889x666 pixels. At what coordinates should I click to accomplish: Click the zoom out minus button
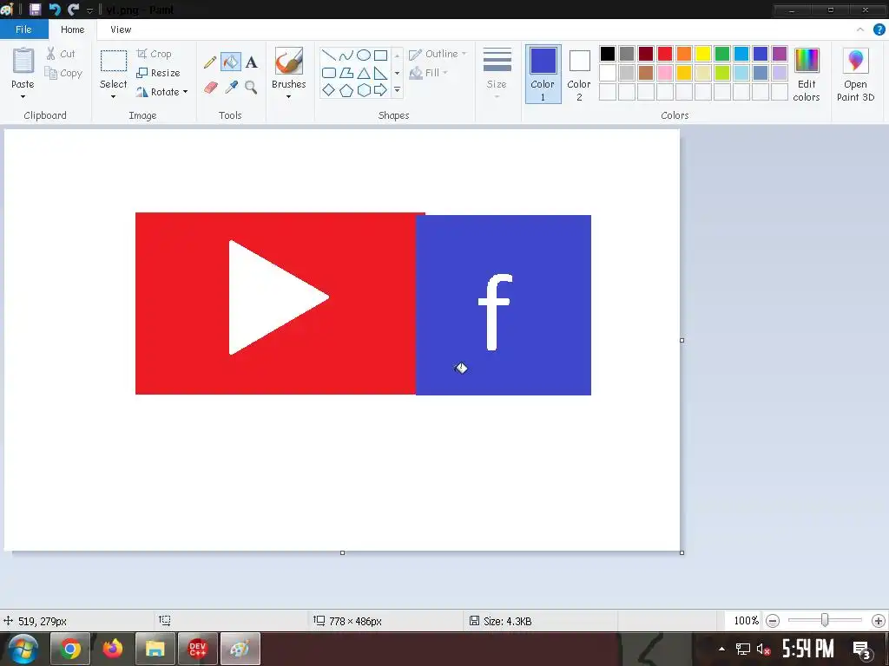tap(772, 621)
